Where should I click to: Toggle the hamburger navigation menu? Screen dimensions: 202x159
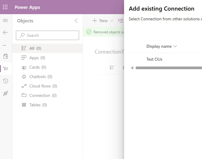click(x=5, y=20)
